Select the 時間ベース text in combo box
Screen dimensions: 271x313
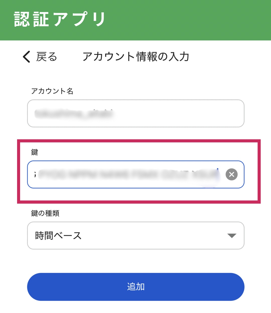pos(58,236)
